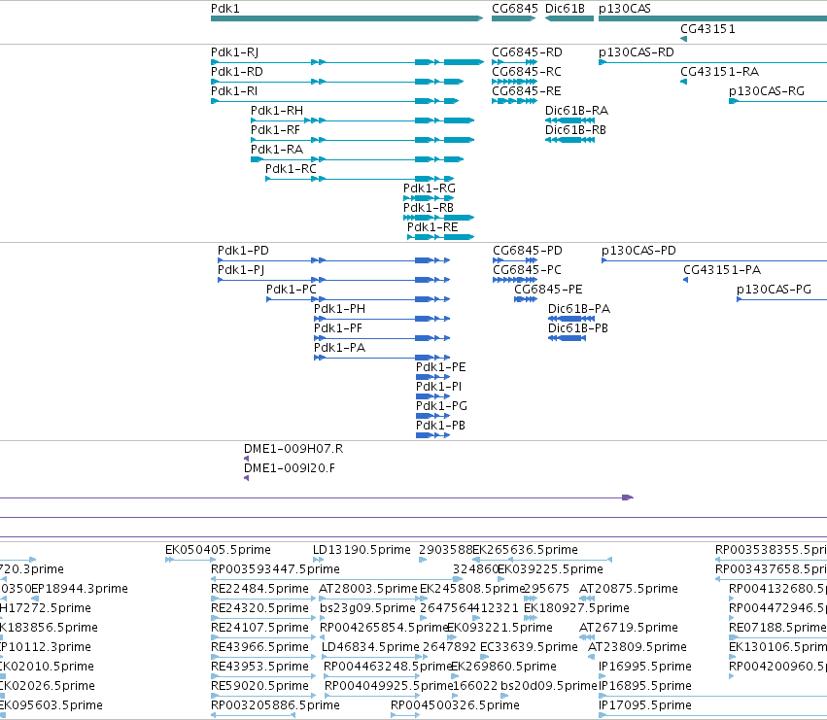Image resolution: width=827 pixels, height=720 pixels.
Task: Click the DME1-009H07.R feature label
Action: tap(293, 449)
